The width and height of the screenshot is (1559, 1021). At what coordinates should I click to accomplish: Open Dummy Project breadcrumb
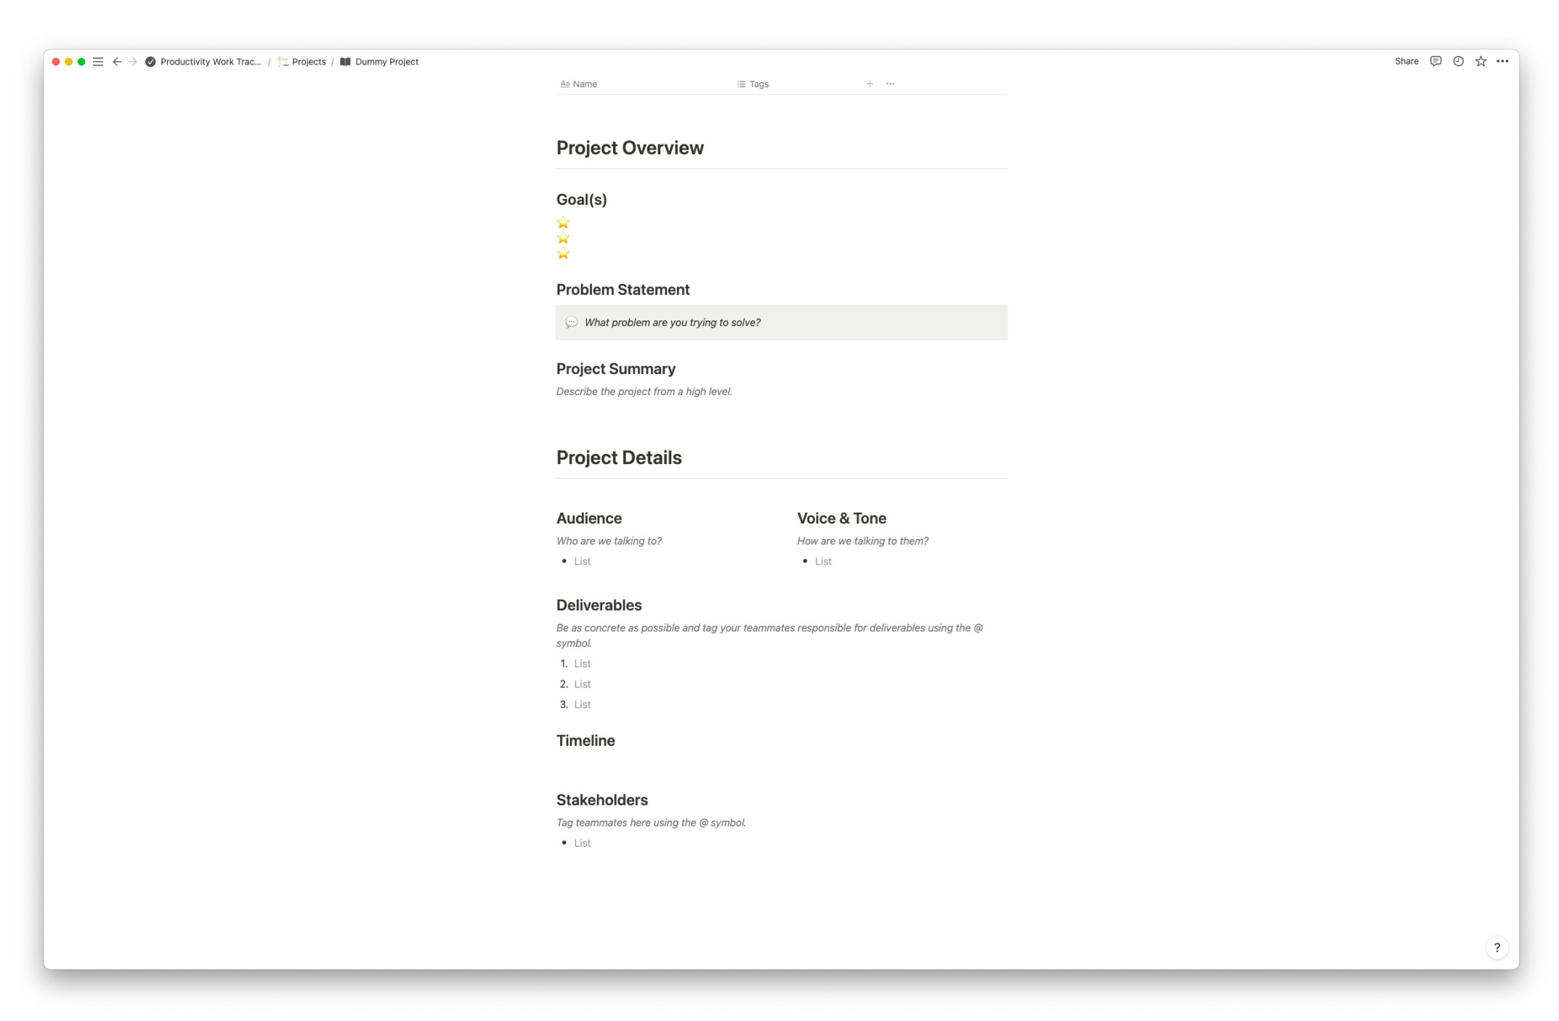[x=386, y=62]
